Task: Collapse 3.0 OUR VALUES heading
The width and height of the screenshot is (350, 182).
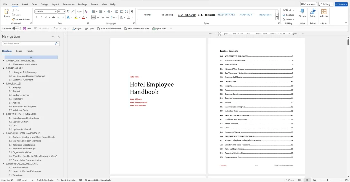Action: pyautogui.click(x=3, y=84)
